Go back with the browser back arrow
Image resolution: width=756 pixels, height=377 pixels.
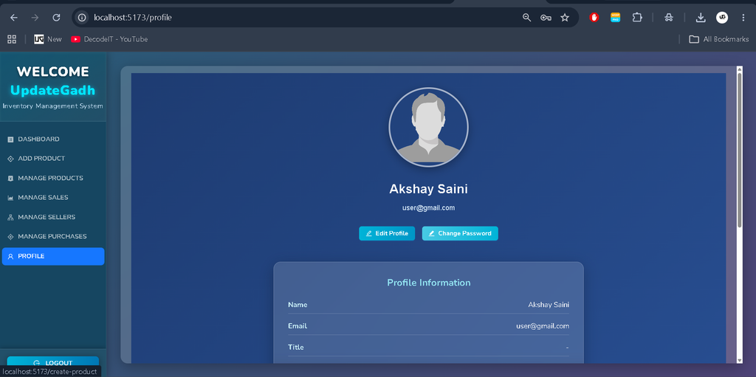tap(14, 18)
